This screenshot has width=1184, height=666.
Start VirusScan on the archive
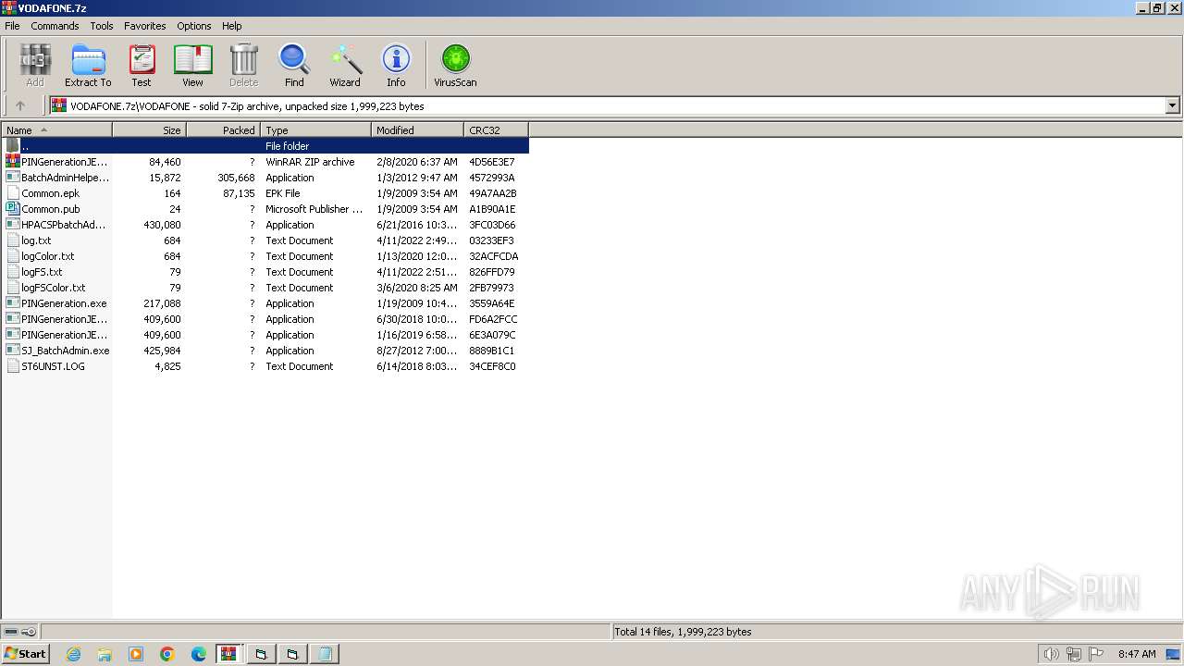[x=455, y=65]
